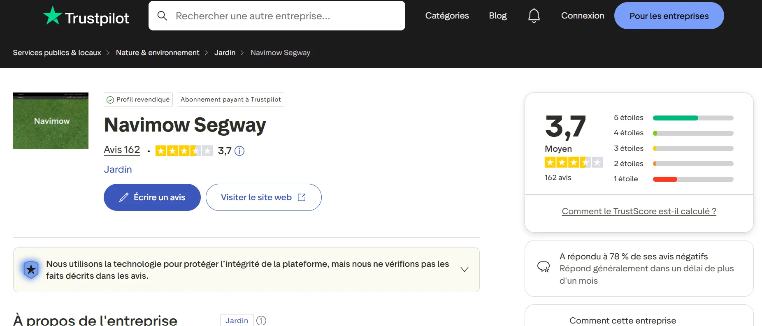Click the Navimow company logo thumbnail
The image size is (762, 326).
[51, 121]
